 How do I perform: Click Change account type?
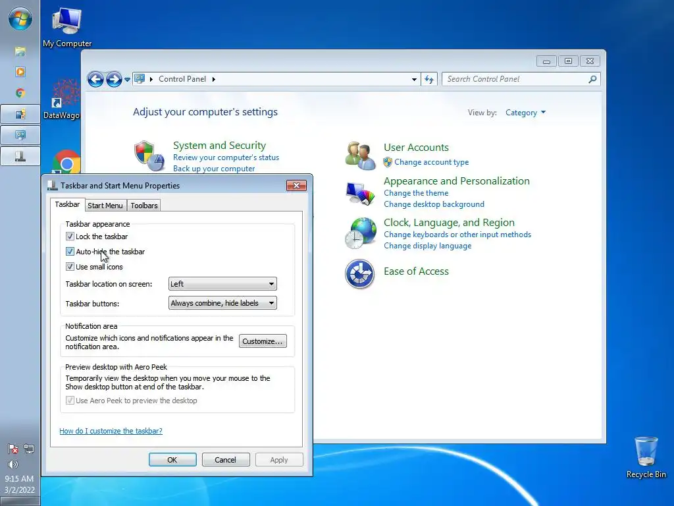[x=432, y=162]
